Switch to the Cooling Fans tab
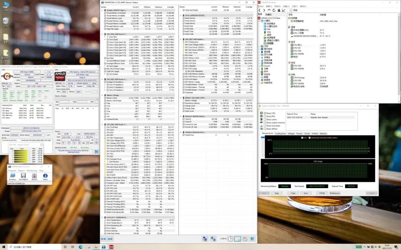The height and width of the screenshot is (250, 401). [x=280, y=133]
